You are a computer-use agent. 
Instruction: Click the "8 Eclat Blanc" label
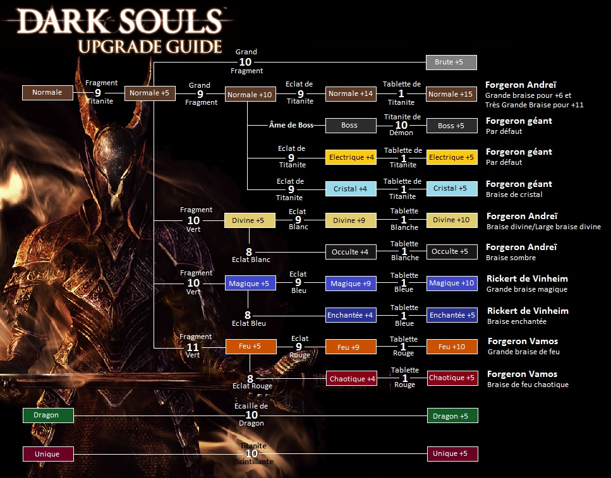tap(251, 256)
